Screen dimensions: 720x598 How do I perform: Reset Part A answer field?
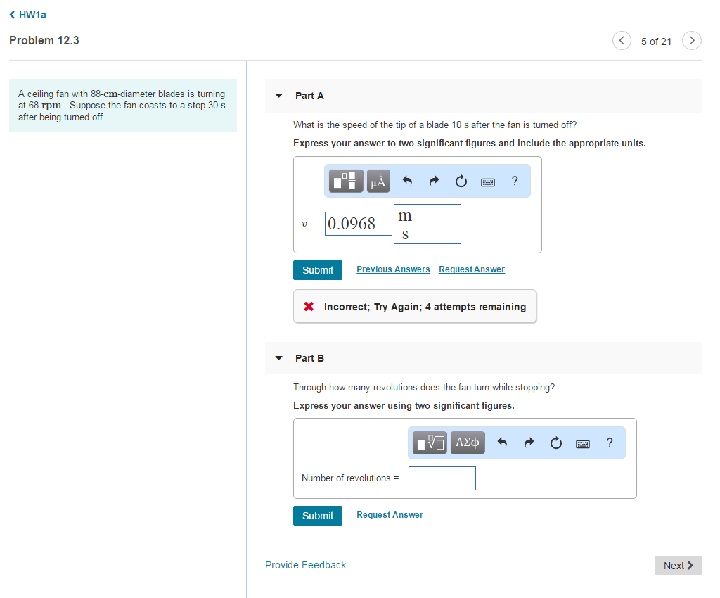click(x=461, y=181)
